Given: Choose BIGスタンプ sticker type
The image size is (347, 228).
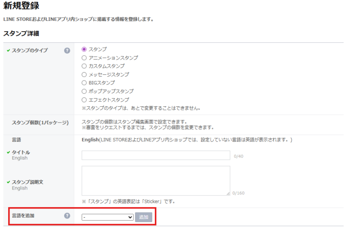Looking at the screenshot, I should pos(84,83).
